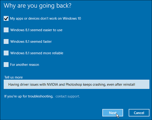152x120 pixels.
Task: Select the 'For another reason' checkbox
Action: pos(6,64)
